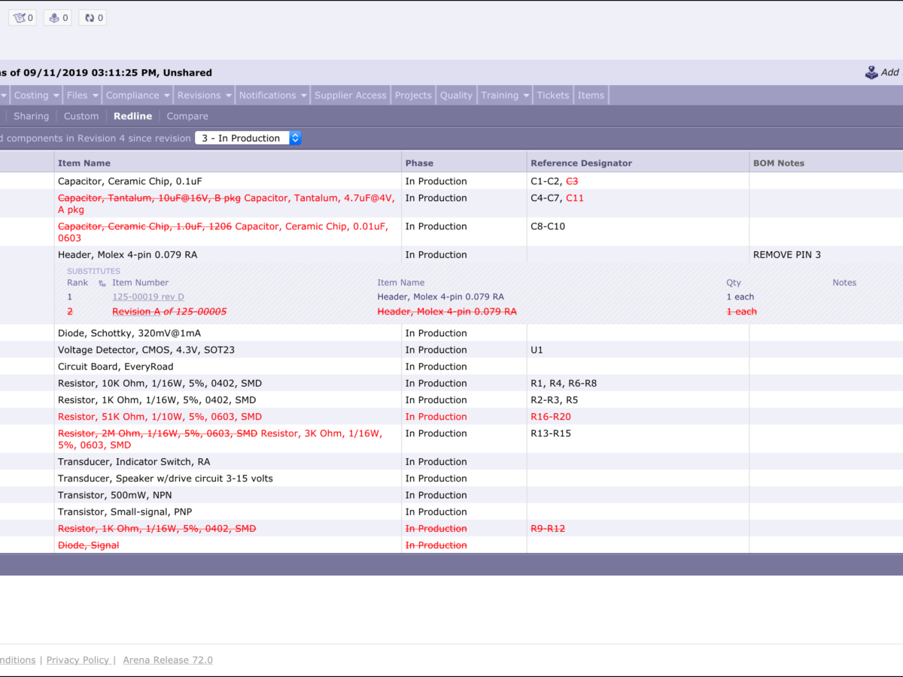Expand the Files menu dropdown
Screen dimensions: 903x677
(81, 95)
